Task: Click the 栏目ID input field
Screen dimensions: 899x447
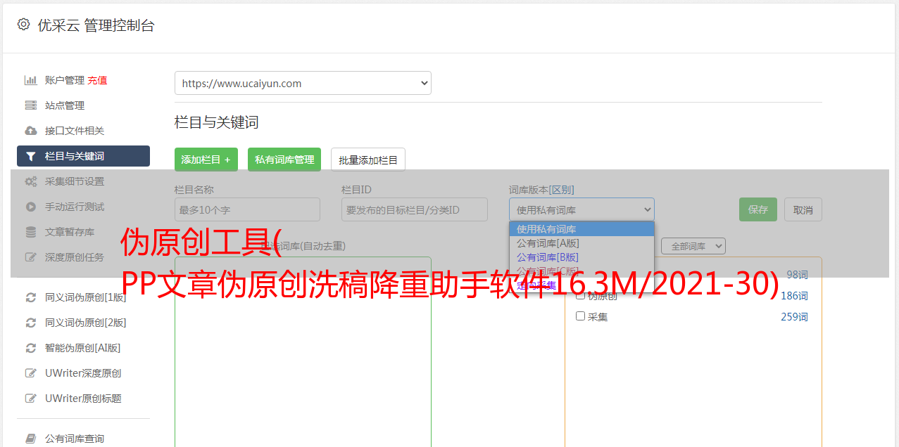Action: click(415, 209)
